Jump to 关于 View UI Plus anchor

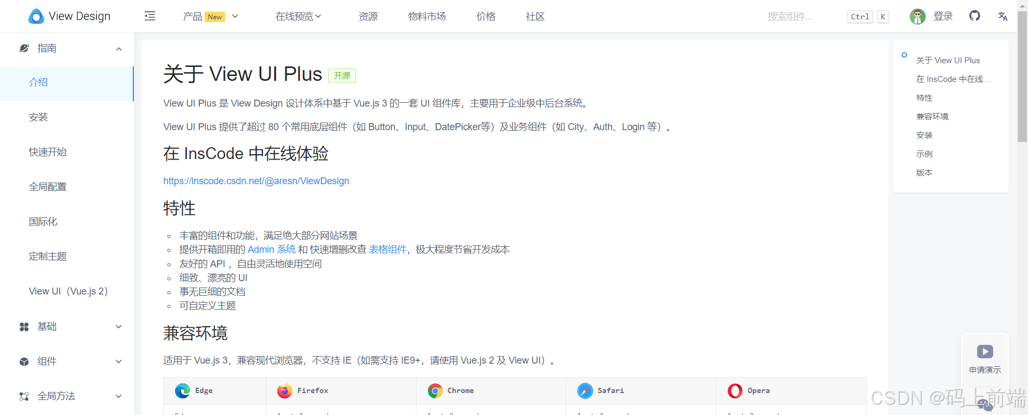(948, 61)
